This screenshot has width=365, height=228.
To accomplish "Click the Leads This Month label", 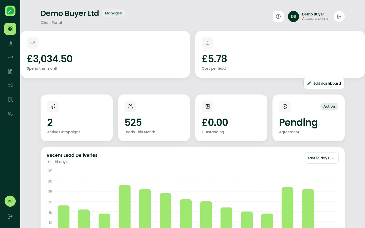I will click(x=140, y=132).
